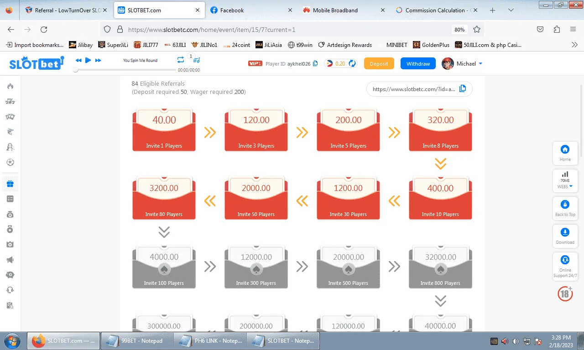Screen dimensions: 584x350
Task: Claim the 3200.00 Invite 80 Players envelope
Action: (164, 198)
